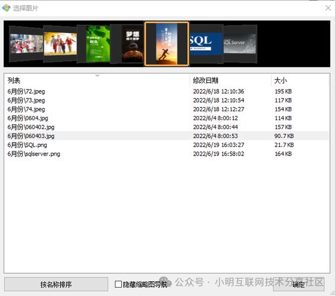The width and height of the screenshot is (335, 296).
Task: Select the family group photo thumbnail
Action: pos(26,44)
